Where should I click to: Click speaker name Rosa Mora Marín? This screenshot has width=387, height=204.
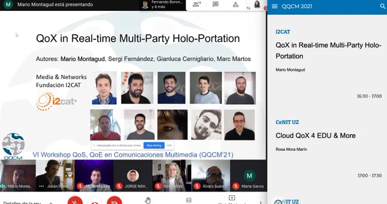coord(291,149)
